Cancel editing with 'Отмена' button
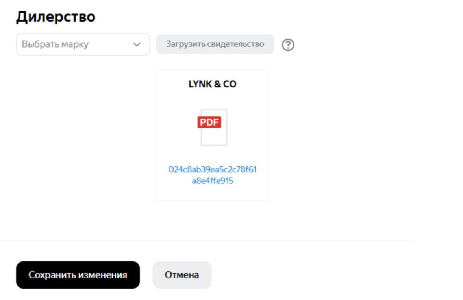The image size is (463, 300). coord(182,275)
